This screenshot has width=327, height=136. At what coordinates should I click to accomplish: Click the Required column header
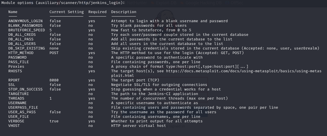pyautogui.click(x=97, y=12)
